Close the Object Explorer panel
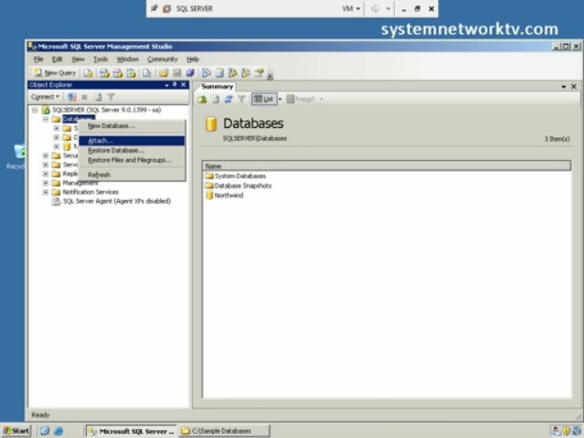Viewport: 584px width, 438px height. click(x=183, y=85)
